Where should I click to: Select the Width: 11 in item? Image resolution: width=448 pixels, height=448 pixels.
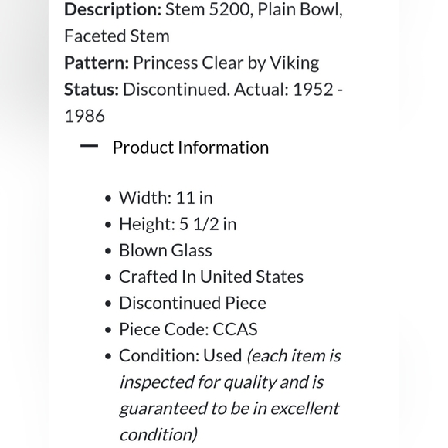click(166, 198)
